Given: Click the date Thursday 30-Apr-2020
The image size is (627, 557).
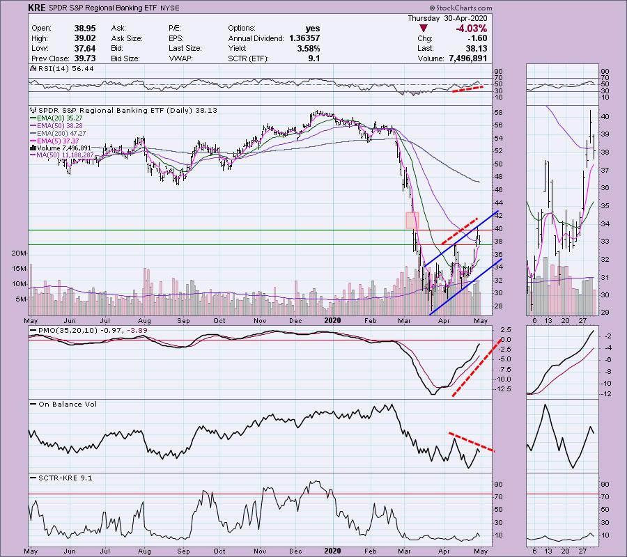Looking at the screenshot, I should click(447, 18).
